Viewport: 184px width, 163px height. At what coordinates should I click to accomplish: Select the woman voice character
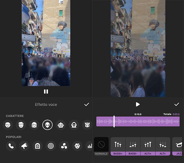(x=34, y=125)
